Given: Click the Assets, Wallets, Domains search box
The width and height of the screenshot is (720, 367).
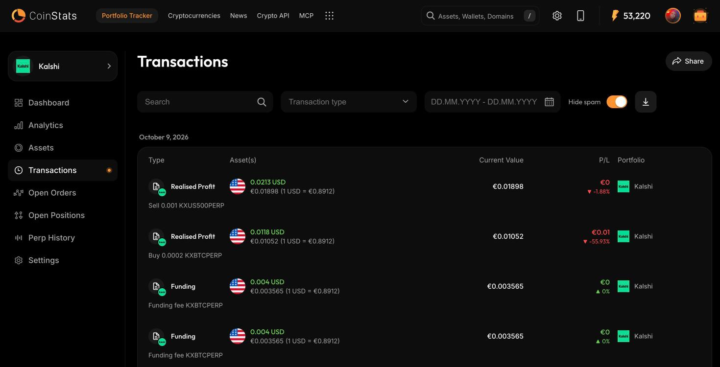Looking at the screenshot, I should click(480, 16).
